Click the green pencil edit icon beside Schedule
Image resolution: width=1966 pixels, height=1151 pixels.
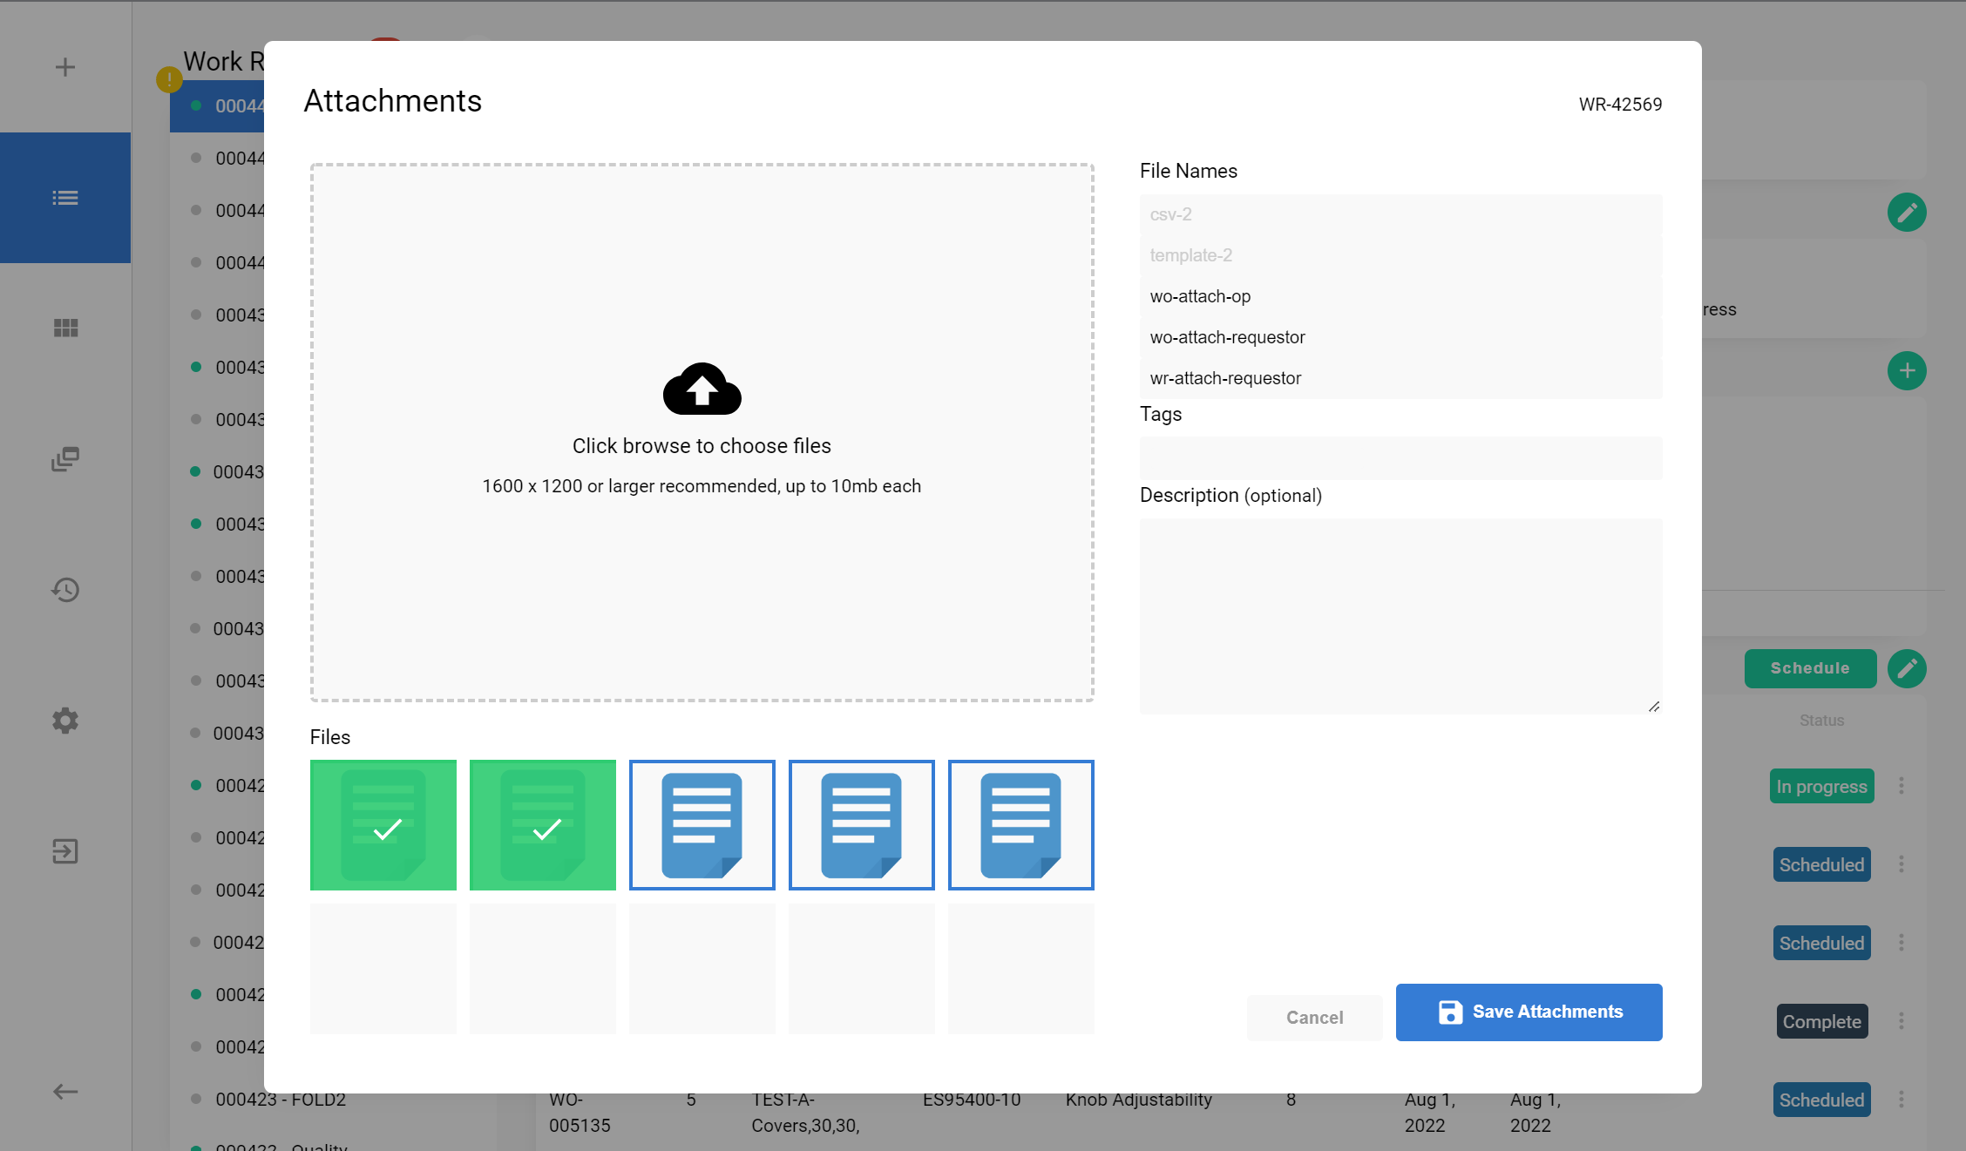point(1907,668)
